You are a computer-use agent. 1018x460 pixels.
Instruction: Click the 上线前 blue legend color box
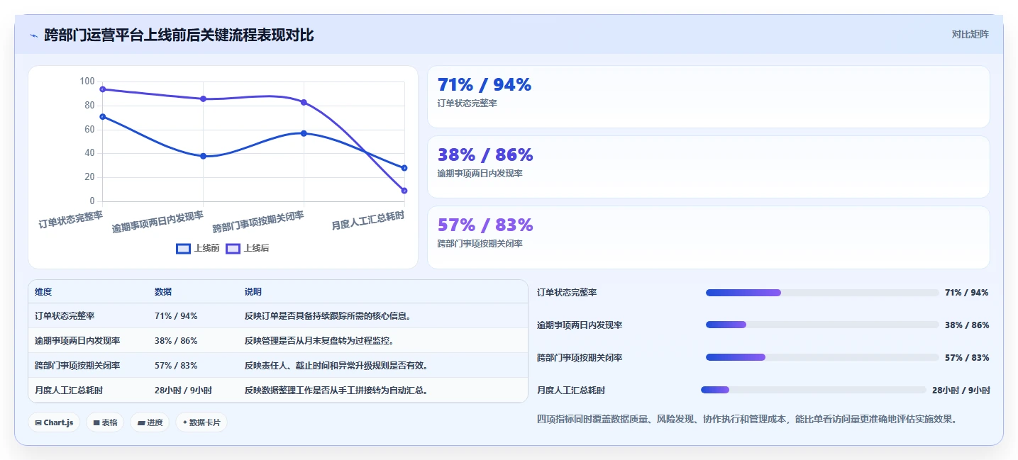pyautogui.click(x=183, y=248)
